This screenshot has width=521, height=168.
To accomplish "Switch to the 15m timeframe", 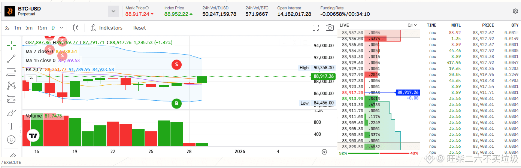I will (42, 28).
